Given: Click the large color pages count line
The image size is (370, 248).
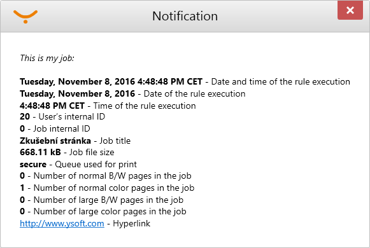Looking at the screenshot, I should tap(103, 211).
